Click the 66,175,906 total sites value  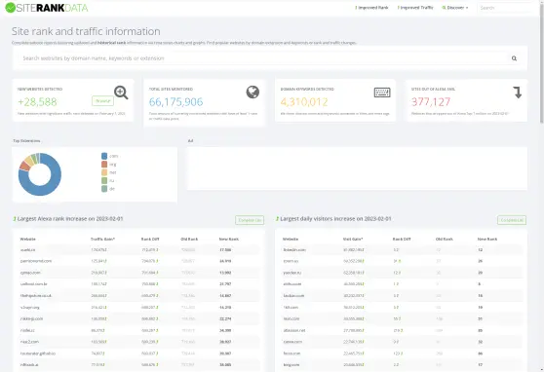click(x=175, y=102)
